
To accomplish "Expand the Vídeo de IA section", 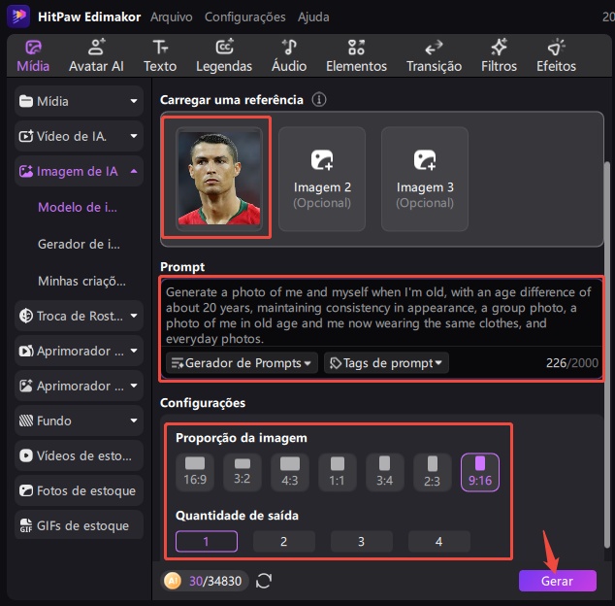I will (79, 136).
